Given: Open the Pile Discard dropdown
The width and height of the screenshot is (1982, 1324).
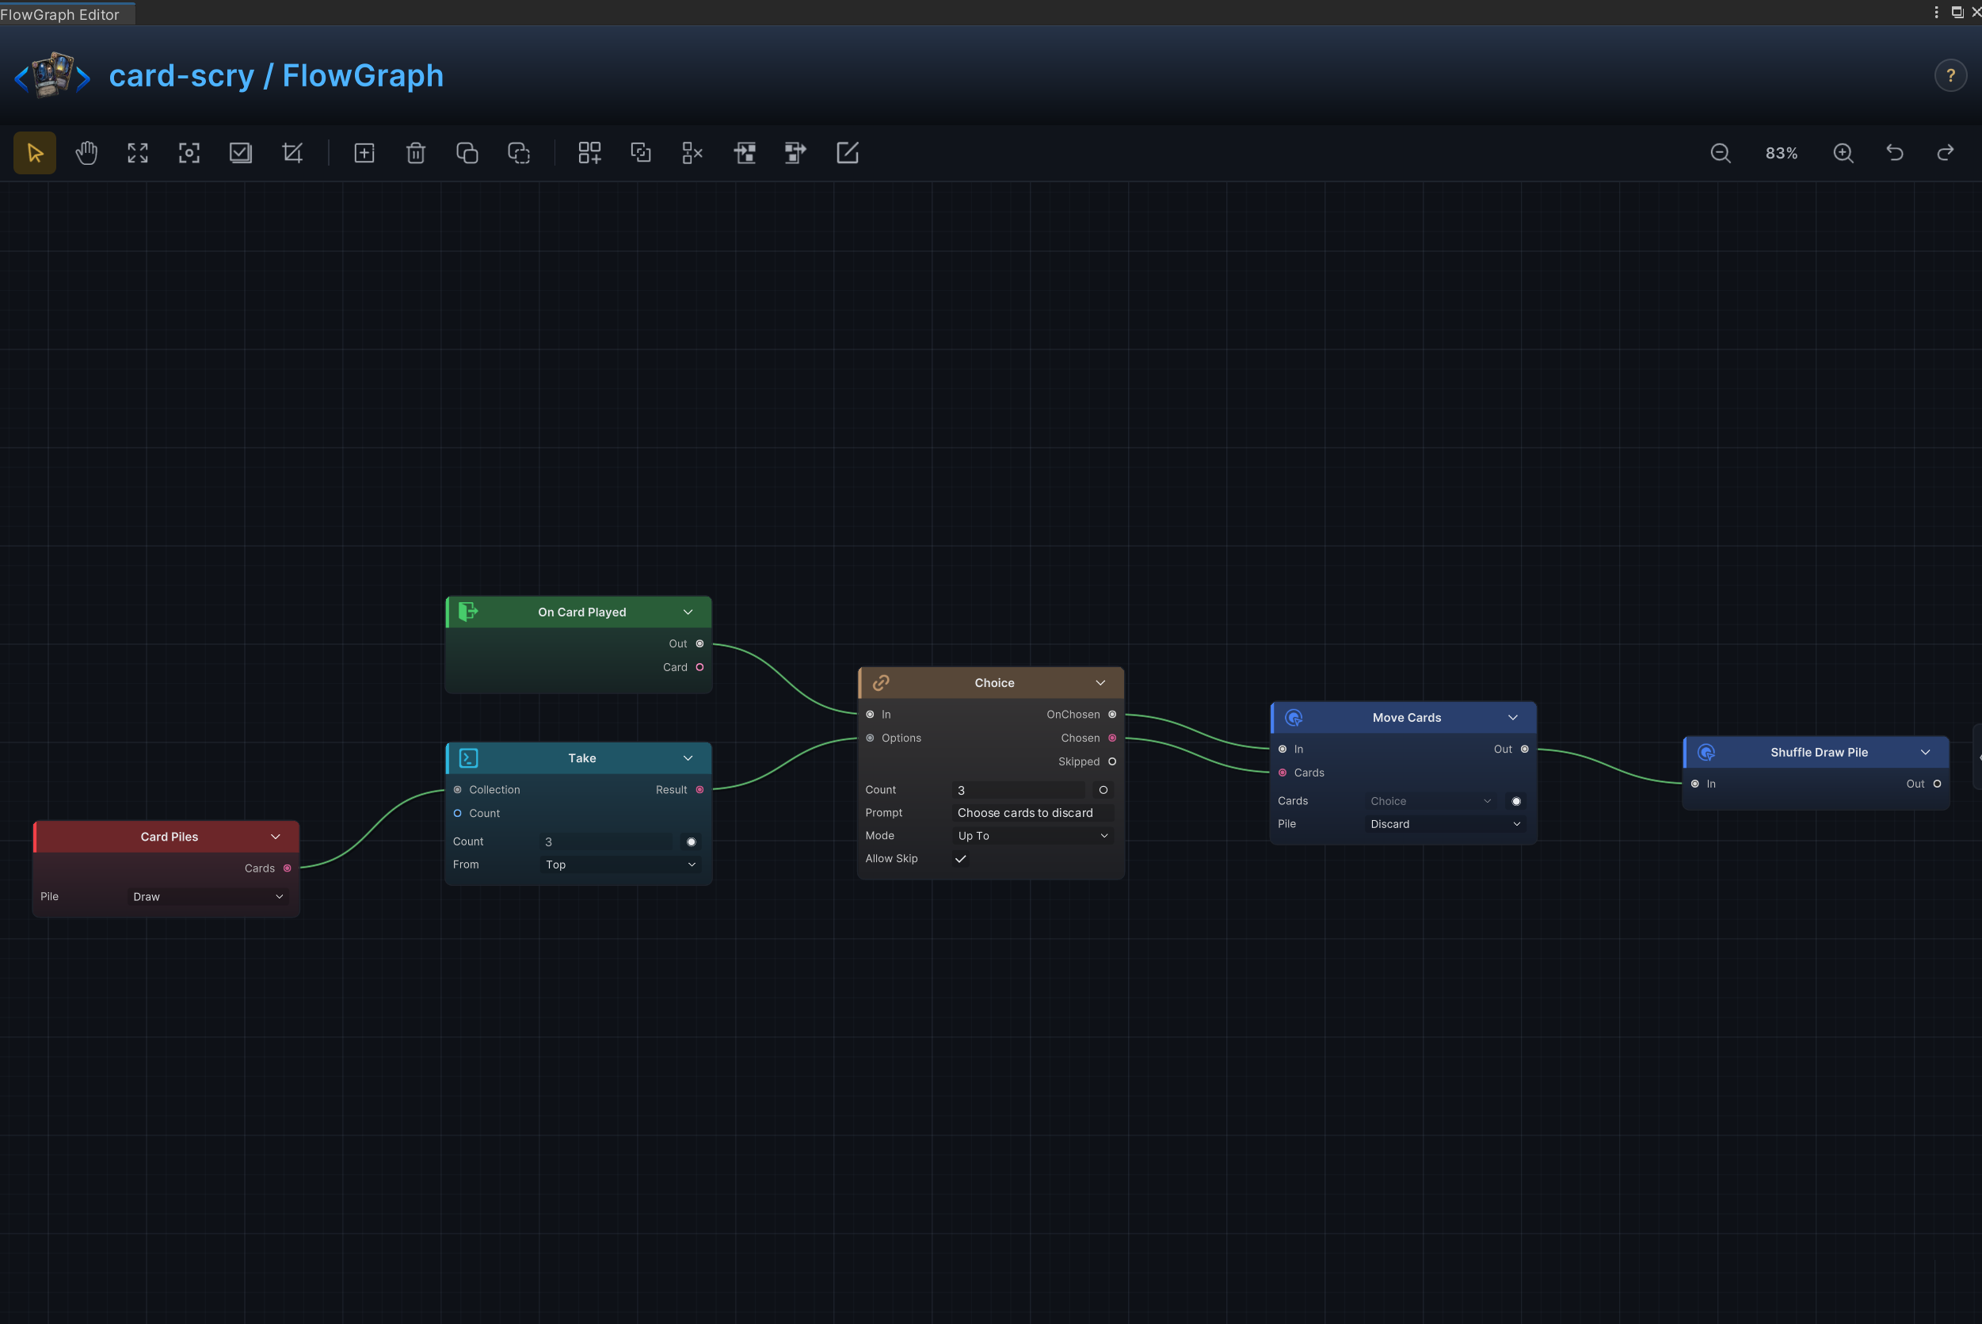Looking at the screenshot, I should (x=1445, y=824).
